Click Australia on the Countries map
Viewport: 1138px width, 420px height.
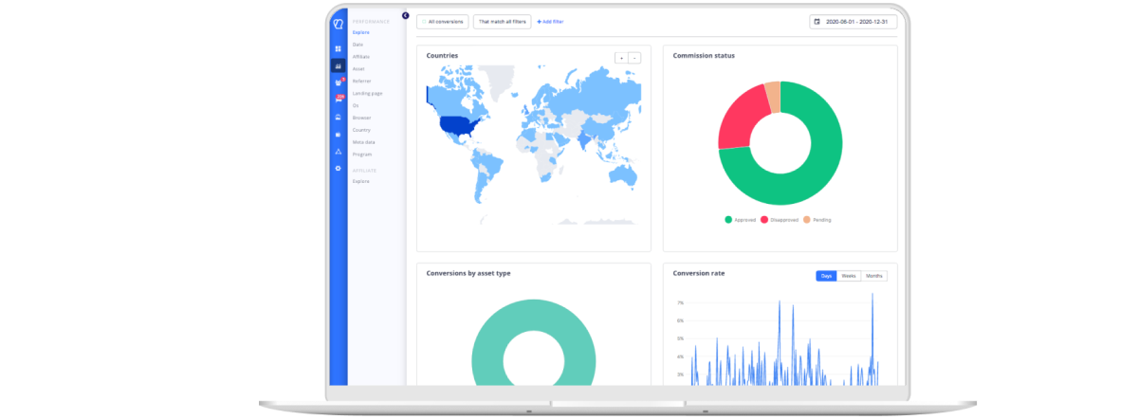point(621,176)
